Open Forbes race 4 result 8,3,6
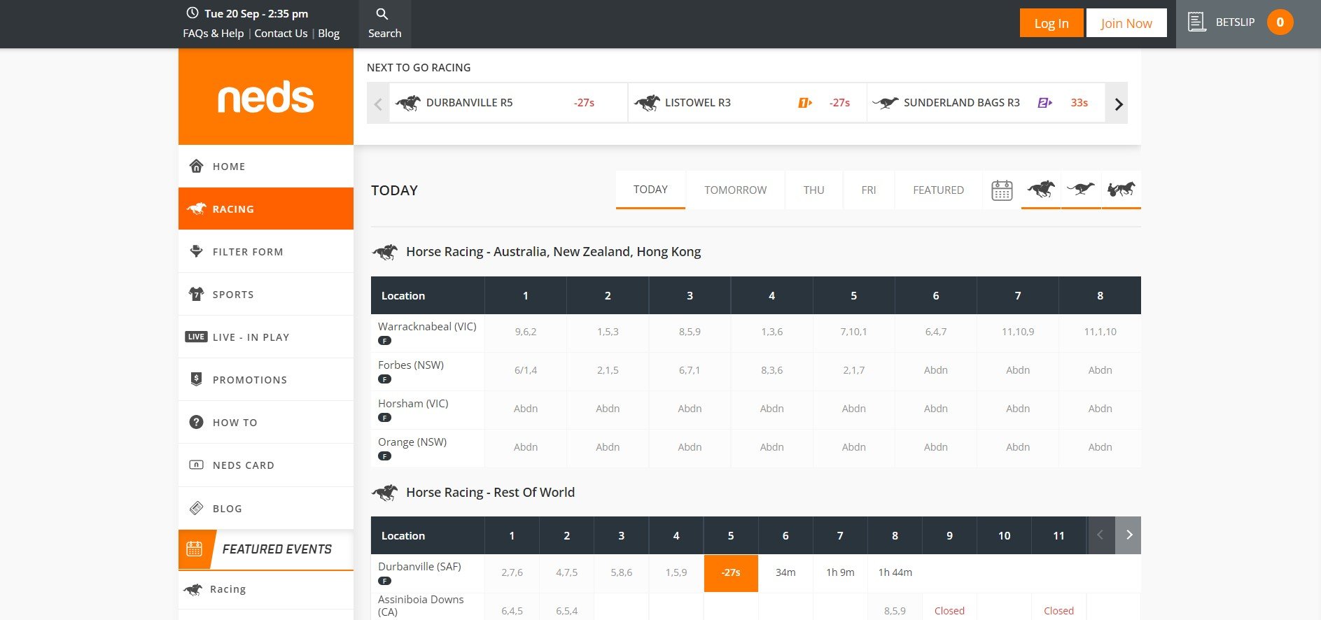Screen dimensions: 1321x620 click(771, 371)
